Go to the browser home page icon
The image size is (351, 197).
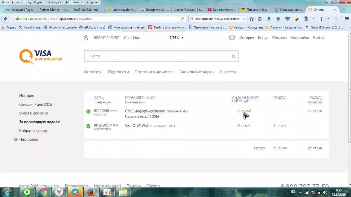pyautogui.click(x=278, y=19)
